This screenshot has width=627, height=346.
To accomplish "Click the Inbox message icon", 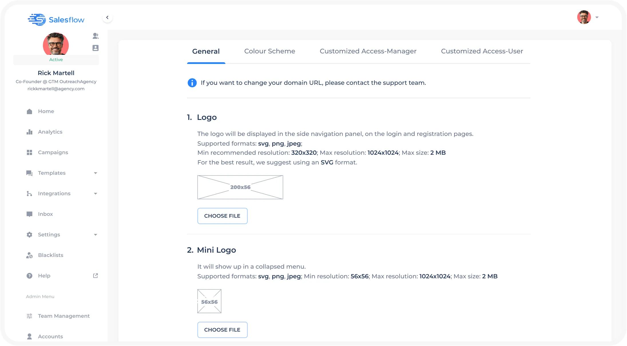I will pos(29,214).
